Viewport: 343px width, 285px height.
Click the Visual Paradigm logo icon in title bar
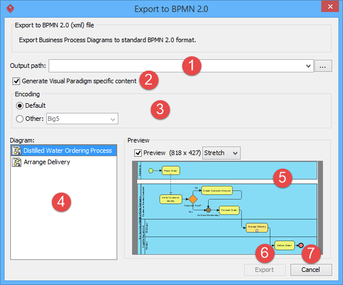(x=10, y=9)
